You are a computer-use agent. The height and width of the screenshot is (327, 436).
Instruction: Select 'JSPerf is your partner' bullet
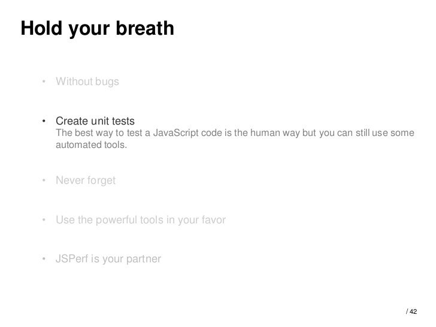coord(108,259)
